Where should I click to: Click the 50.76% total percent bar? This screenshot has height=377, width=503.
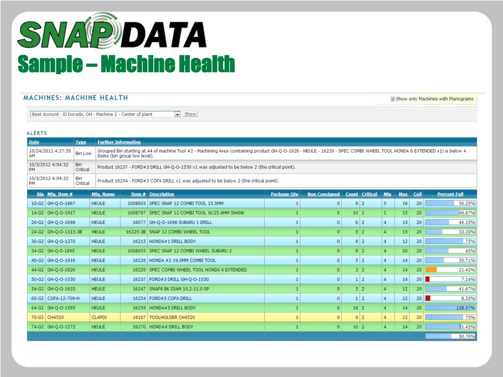click(450, 336)
